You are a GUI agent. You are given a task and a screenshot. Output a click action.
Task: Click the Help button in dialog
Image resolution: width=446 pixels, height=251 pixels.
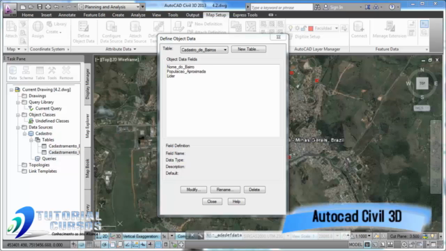pos(236,201)
